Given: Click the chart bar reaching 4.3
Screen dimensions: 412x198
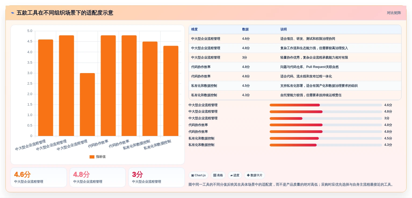Looking at the screenshot, I should pyautogui.click(x=171, y=91).
